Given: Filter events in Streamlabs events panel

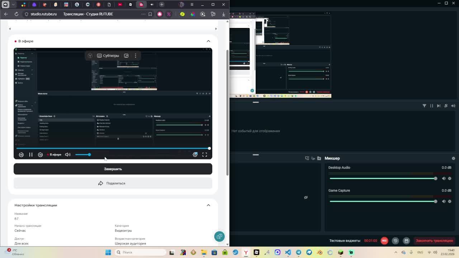Looking at the screenshot, I should point(424,106).
